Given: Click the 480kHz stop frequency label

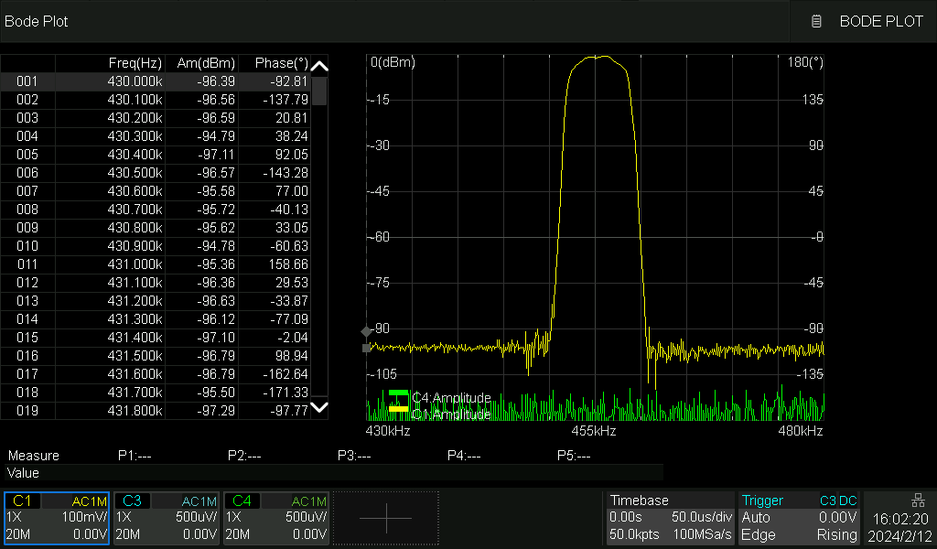Looking at the screenshot, I should pos(801,431).
